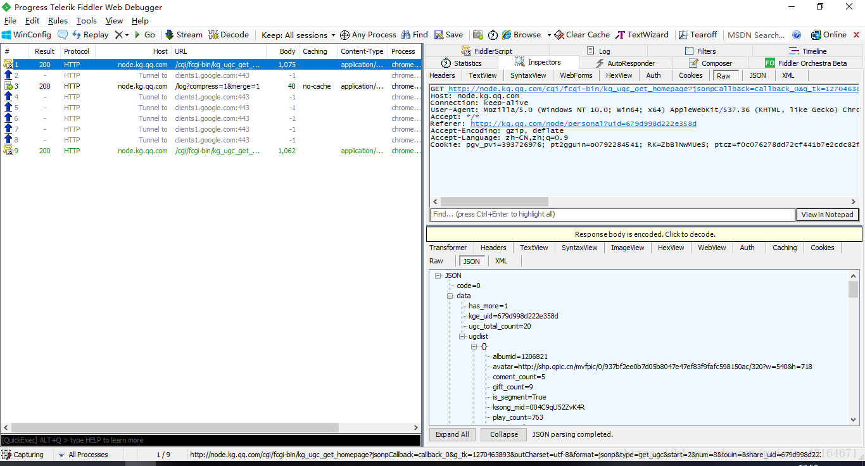Click the Referer kg.qq.com link
Viewport: 865px width, 466px height.
(583, 124)
